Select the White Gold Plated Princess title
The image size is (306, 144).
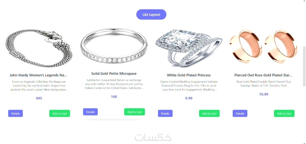[x=189, y=75]
